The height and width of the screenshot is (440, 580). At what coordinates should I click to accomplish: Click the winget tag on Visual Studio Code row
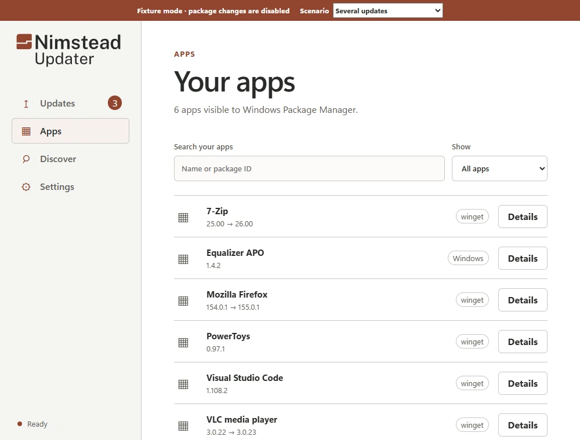pyautogui.click(x=472, y=383)
